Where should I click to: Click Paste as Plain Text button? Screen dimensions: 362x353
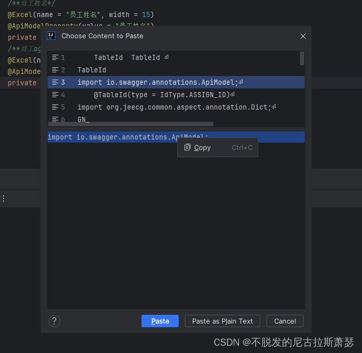pos(223,321)
